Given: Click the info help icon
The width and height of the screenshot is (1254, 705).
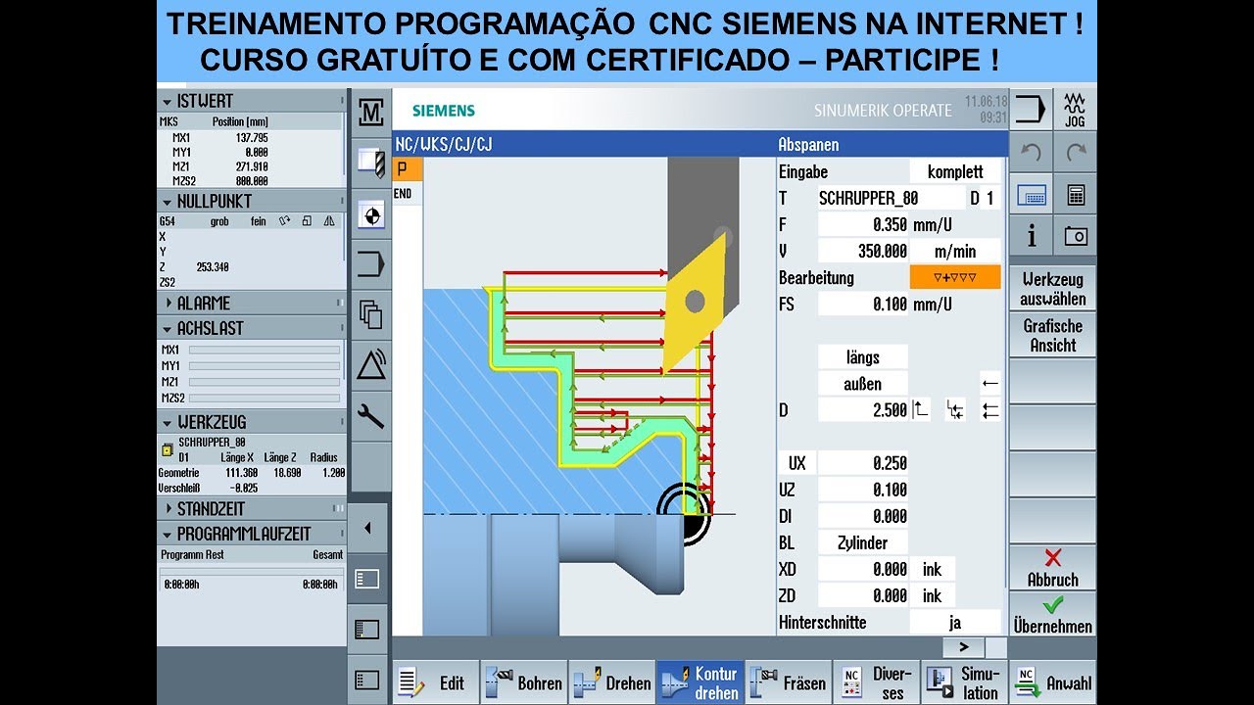Looking at the screenshot, I should (1031, 236).
